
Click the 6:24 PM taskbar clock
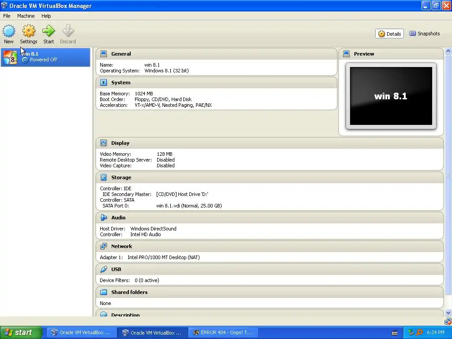pyautogui.click(x=436, y=333)
